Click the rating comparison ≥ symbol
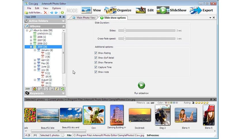This screenshot has width=241, height=139. [x=193, y=103]
